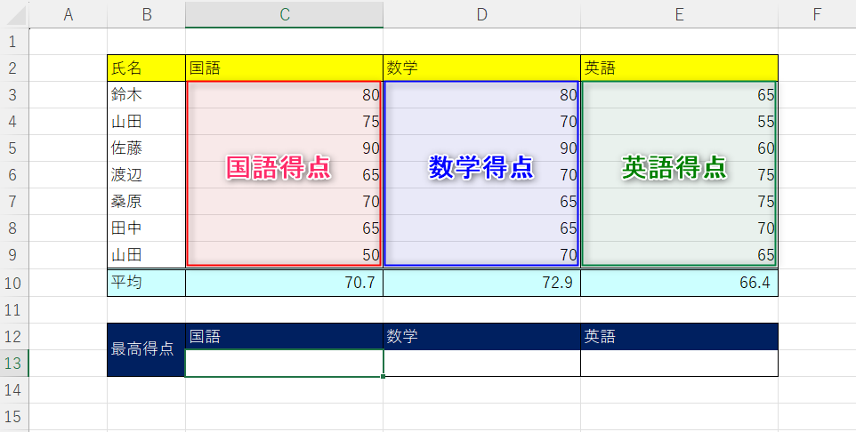Select the name cell 桑原

click(x=146, y=202)
